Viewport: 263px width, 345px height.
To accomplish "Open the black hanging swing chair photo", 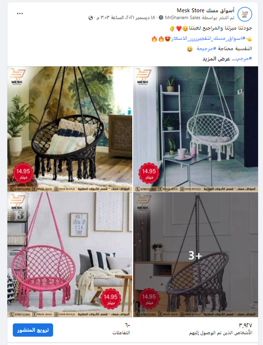I will 70,129.
